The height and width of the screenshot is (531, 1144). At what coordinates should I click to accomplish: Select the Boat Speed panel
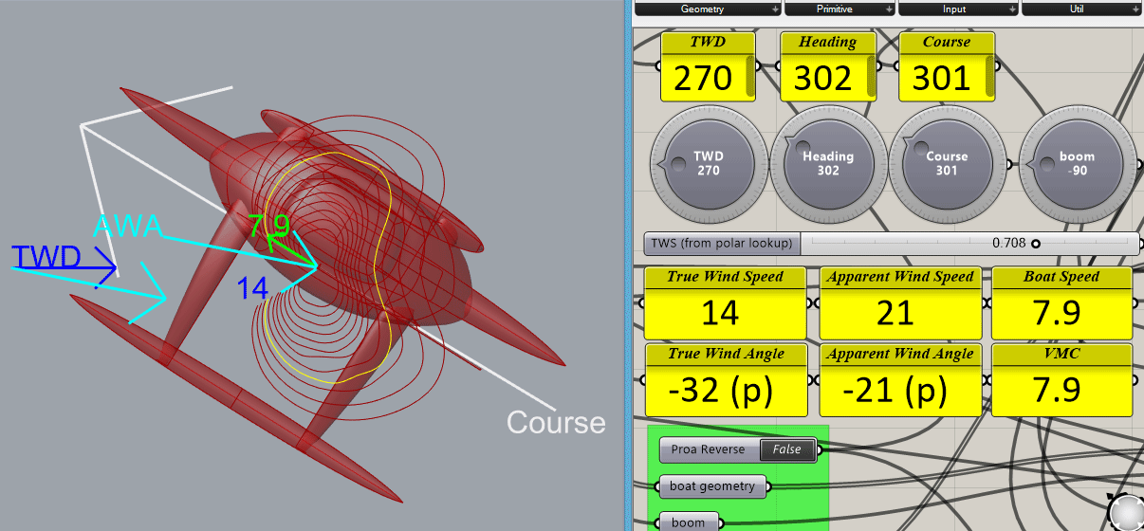[1061, 303]
